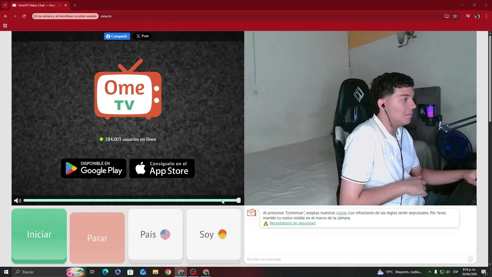The width and height of the screenshot is (492, 277).
Task: Close the OmeTV Video Chat tab
Action: (x=65, y=5)
